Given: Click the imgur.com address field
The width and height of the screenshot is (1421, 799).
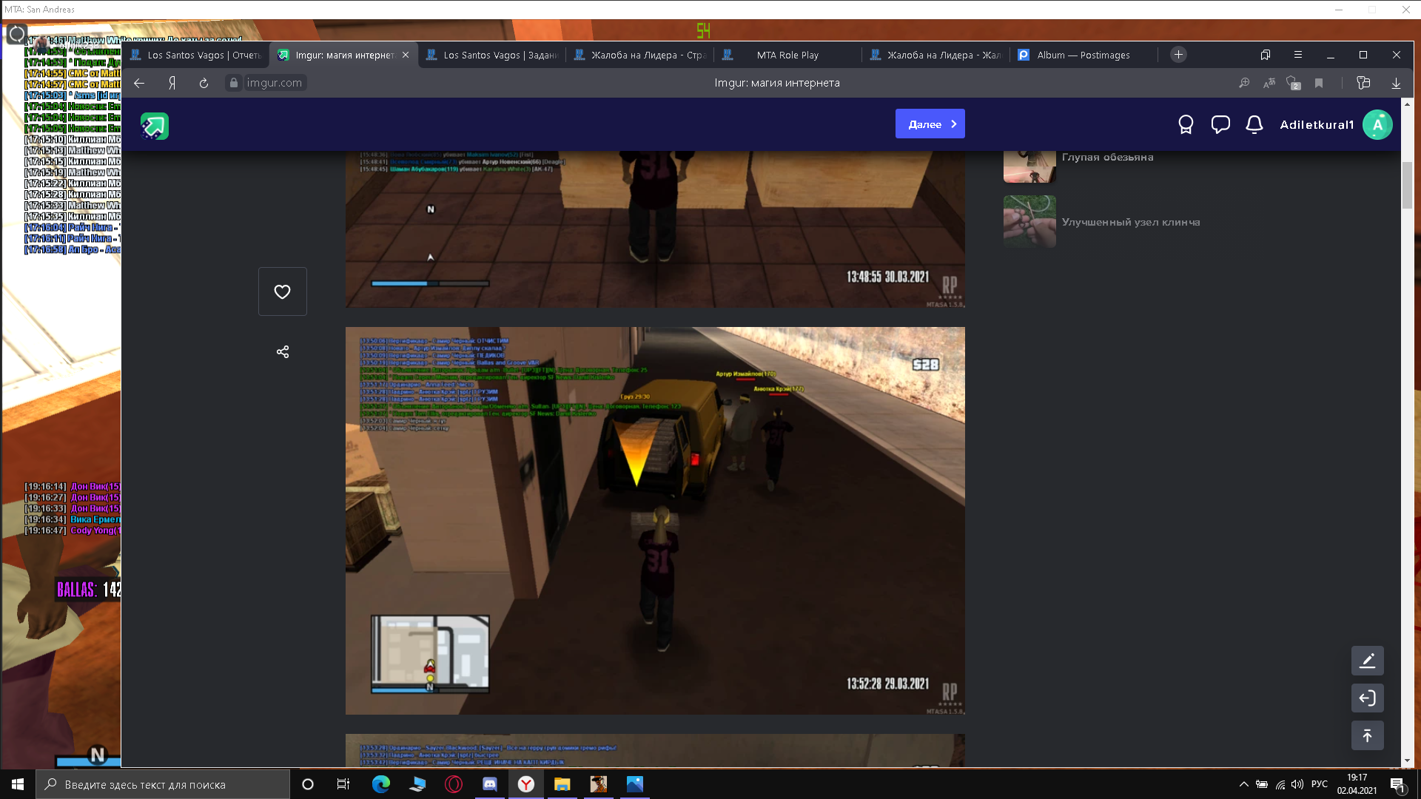Looking at the screenshot, I should 274,83.
